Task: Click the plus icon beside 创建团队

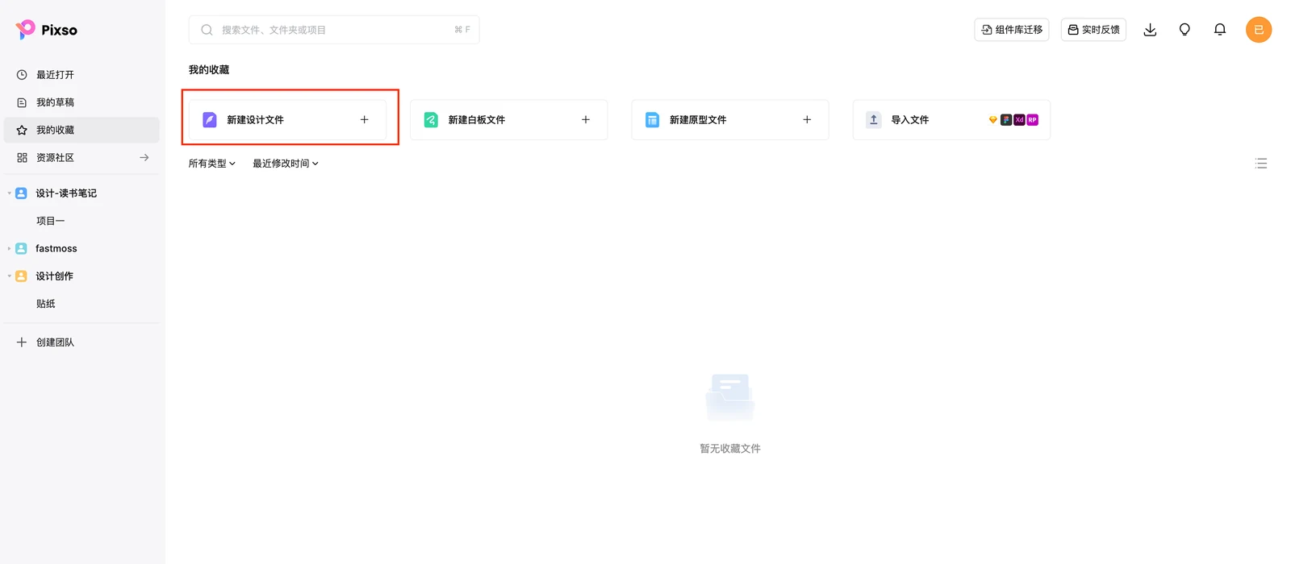Action: click(x=22, y=342)
